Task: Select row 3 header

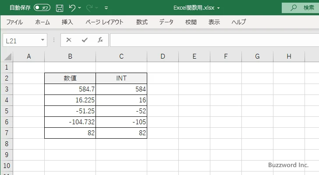Action: (7, 89)
